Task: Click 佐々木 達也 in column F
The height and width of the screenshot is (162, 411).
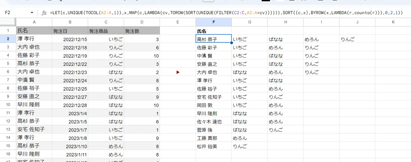Action: (214, 121)
